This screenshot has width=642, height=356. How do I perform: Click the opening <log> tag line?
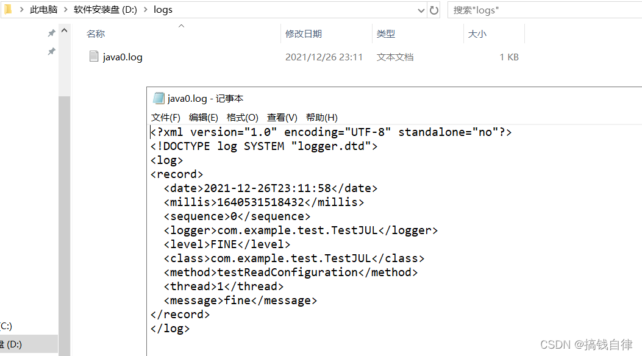click(x=166, y=160)
